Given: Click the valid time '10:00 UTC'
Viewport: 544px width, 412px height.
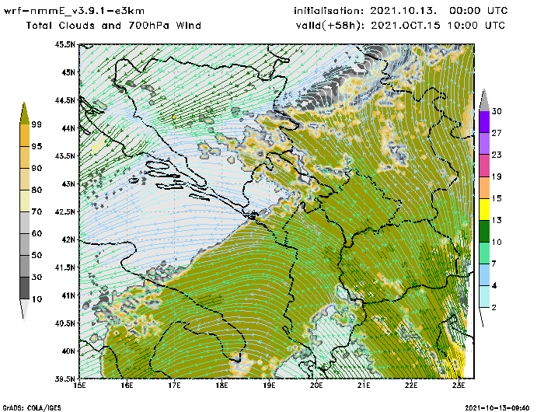Looking at the screenshot, I should coord(476,26).
